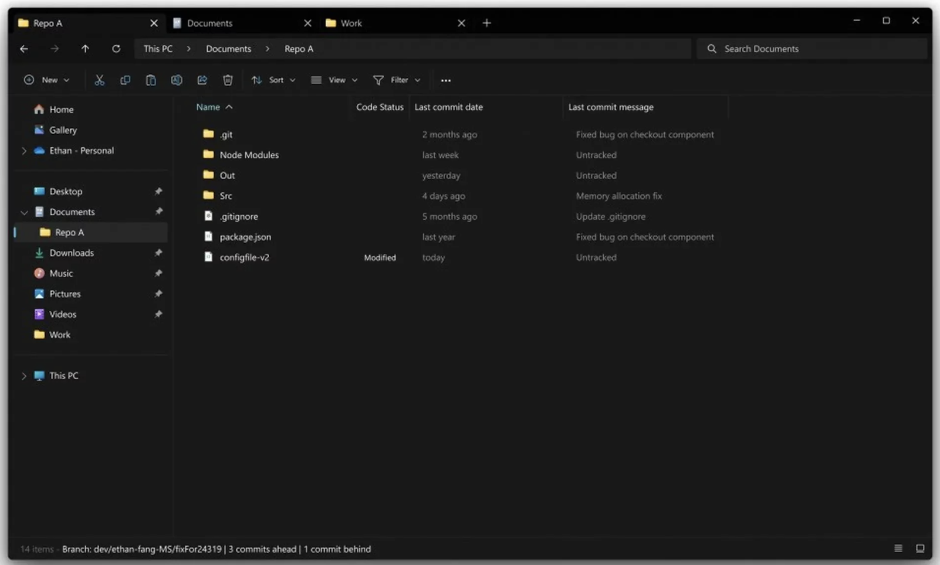Expand breadcrumb chevron after This PC
The height and width of the screenshot is (565, 940).
point(189,49)
